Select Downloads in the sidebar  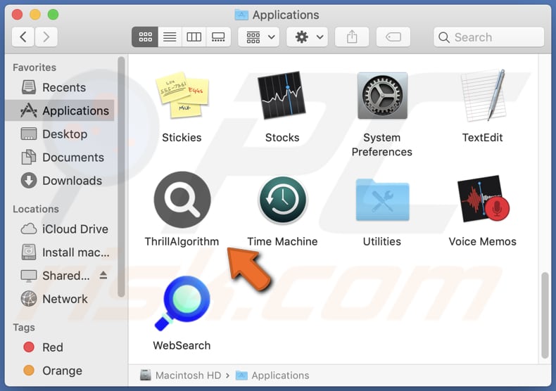[72, 181]
